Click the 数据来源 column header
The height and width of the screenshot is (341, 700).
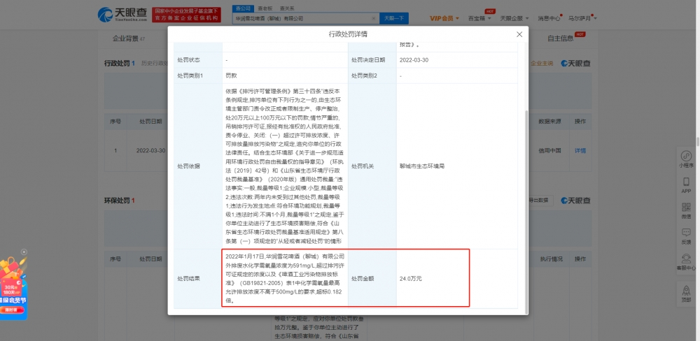click(x=550, y=122)
